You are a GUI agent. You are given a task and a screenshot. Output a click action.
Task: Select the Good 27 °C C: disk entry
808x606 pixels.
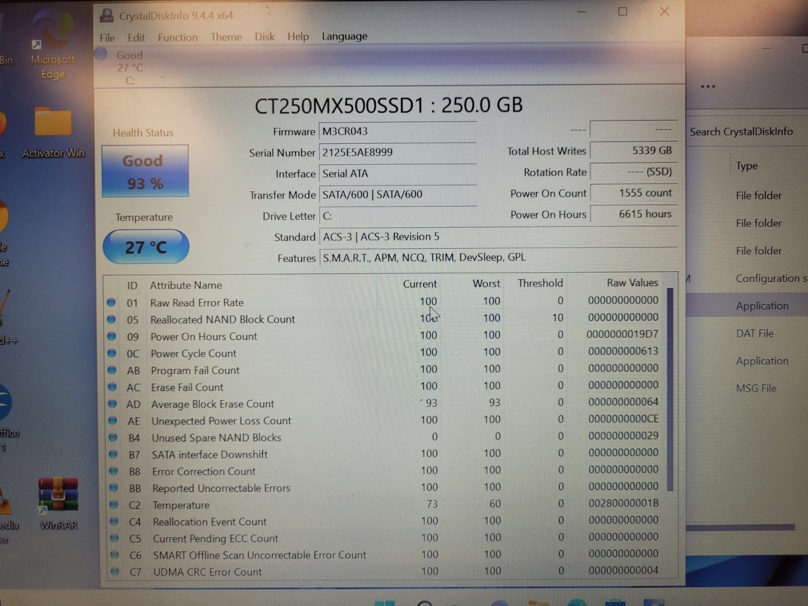click(x=129, y=67)
